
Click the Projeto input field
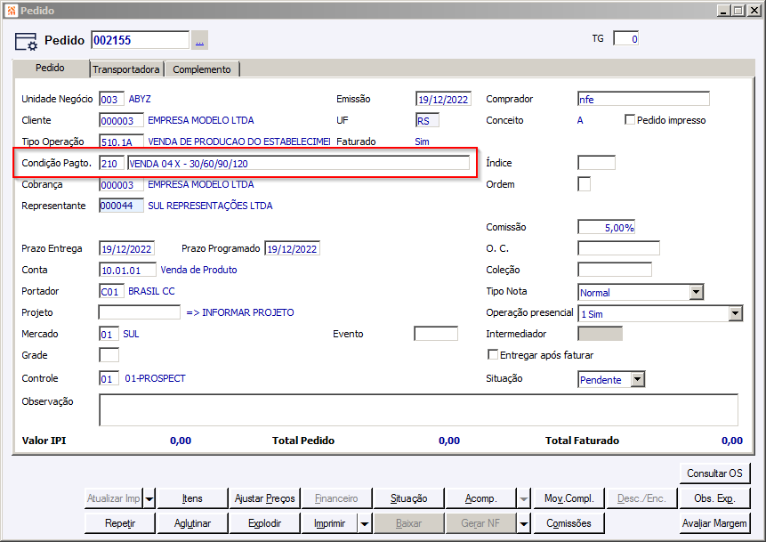pos(139,312)
